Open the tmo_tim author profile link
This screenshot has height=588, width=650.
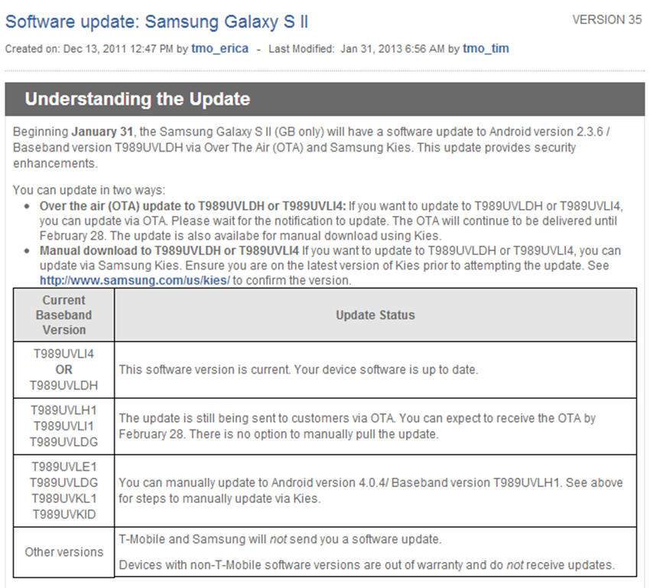486,49
